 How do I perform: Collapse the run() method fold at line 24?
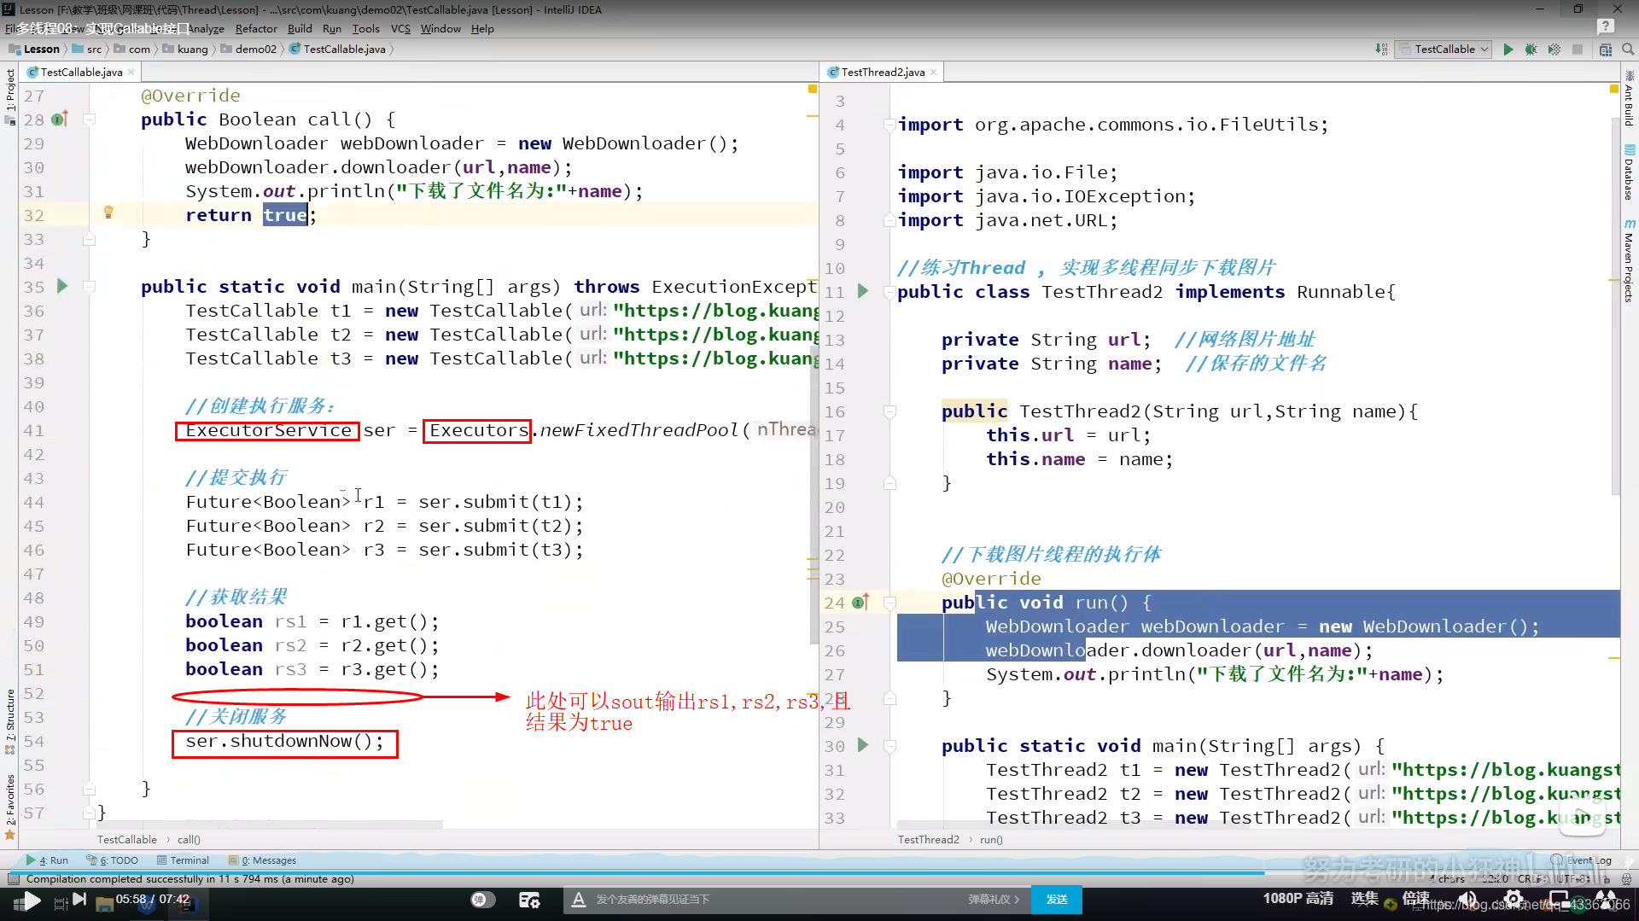889,603
